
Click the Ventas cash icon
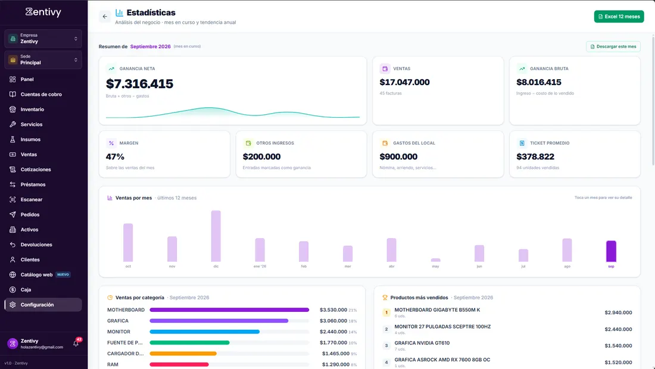13,155
